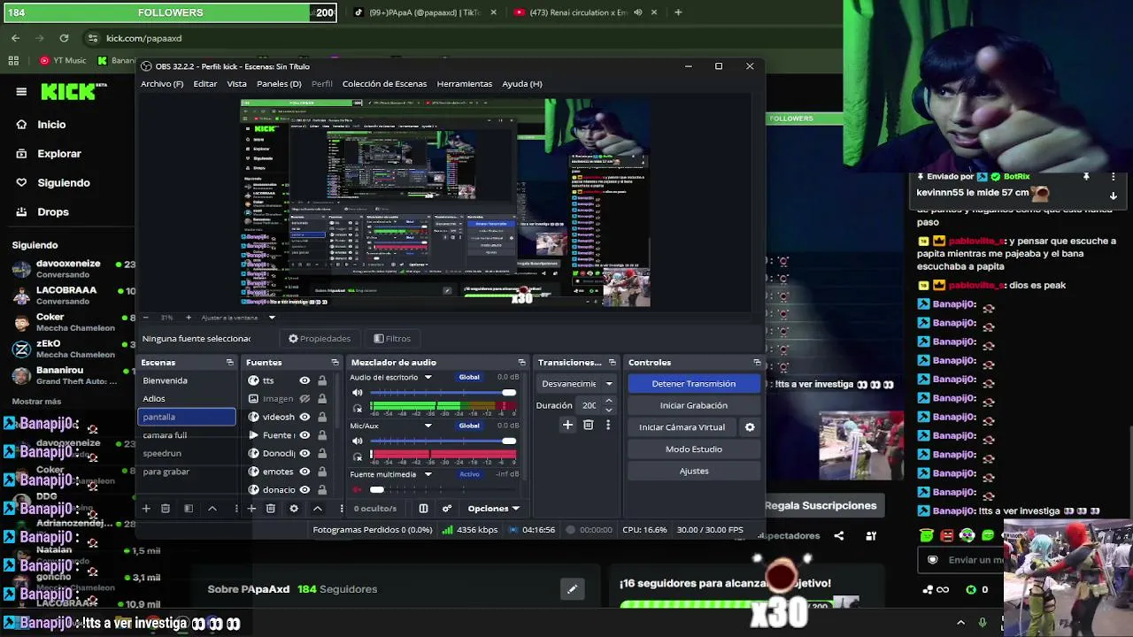The height and width of the screenshot is (637, 1133).
Task: Hide the Donoclip source
Action: pyautogui.click(x=304, y=453)
